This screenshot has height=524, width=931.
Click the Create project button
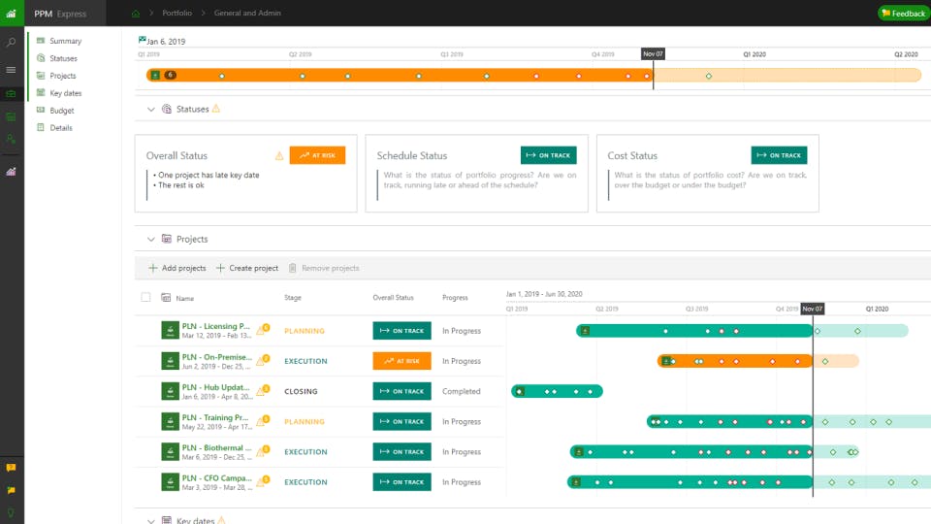point(247,268)
